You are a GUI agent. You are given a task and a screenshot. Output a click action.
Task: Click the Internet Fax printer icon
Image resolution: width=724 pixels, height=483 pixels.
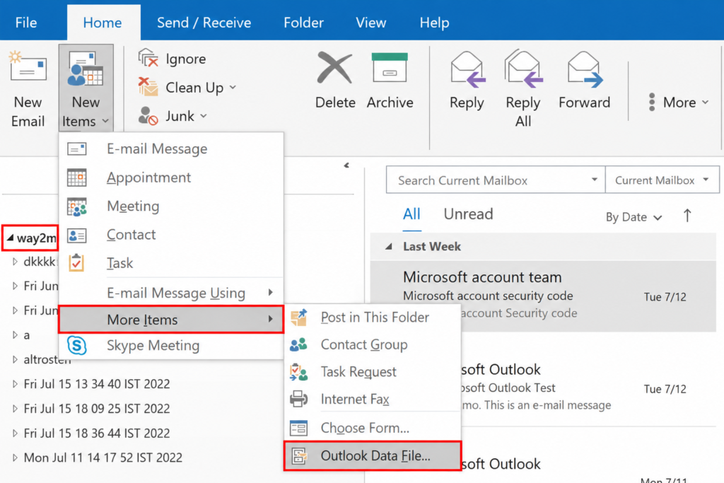299,399
